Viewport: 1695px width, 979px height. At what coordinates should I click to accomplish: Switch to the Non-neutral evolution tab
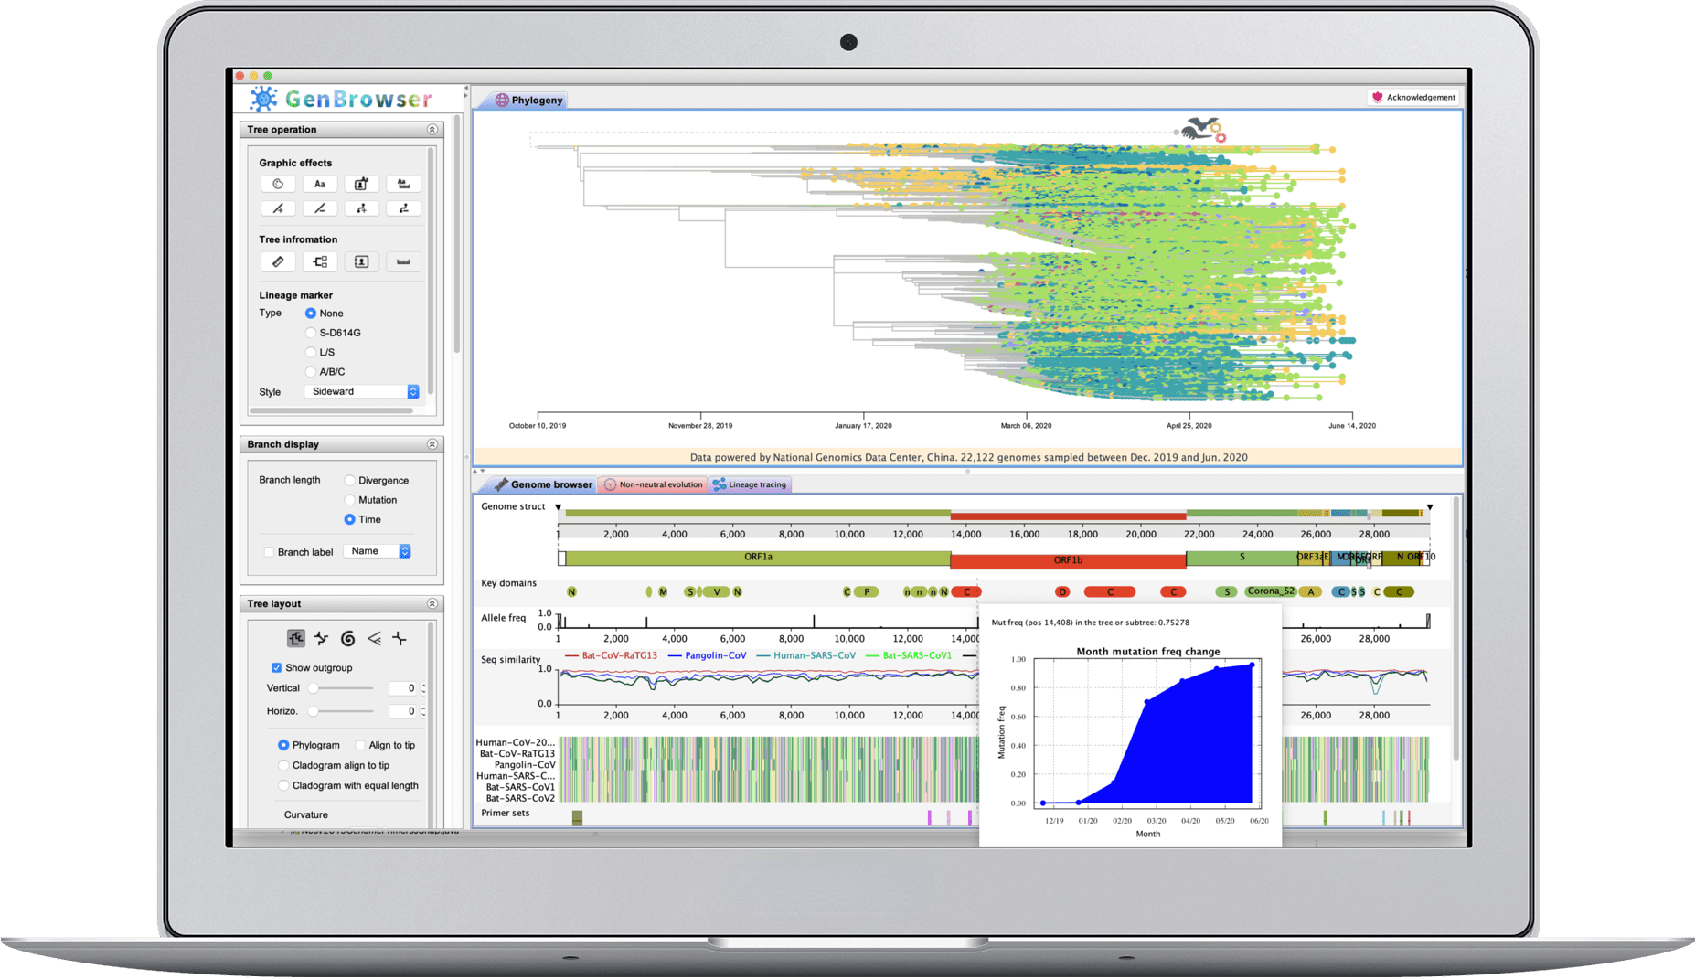pyautogui.click(x=653, y=484)
